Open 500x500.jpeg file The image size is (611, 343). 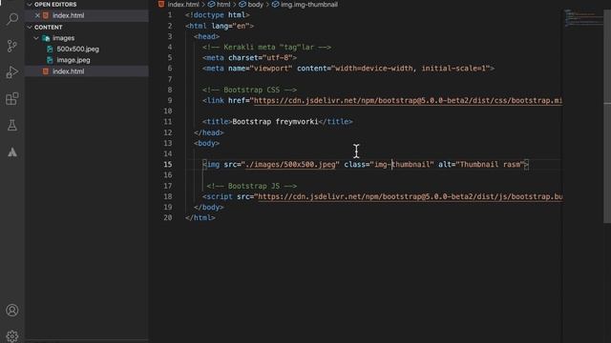coord(78,49)
